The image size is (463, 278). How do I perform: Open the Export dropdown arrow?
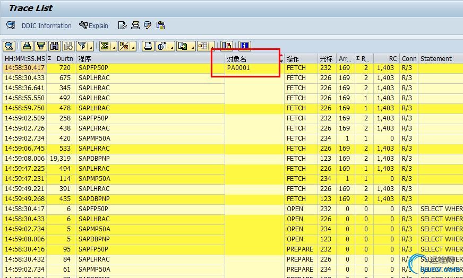pyautogui.click(x=193, y=46)
